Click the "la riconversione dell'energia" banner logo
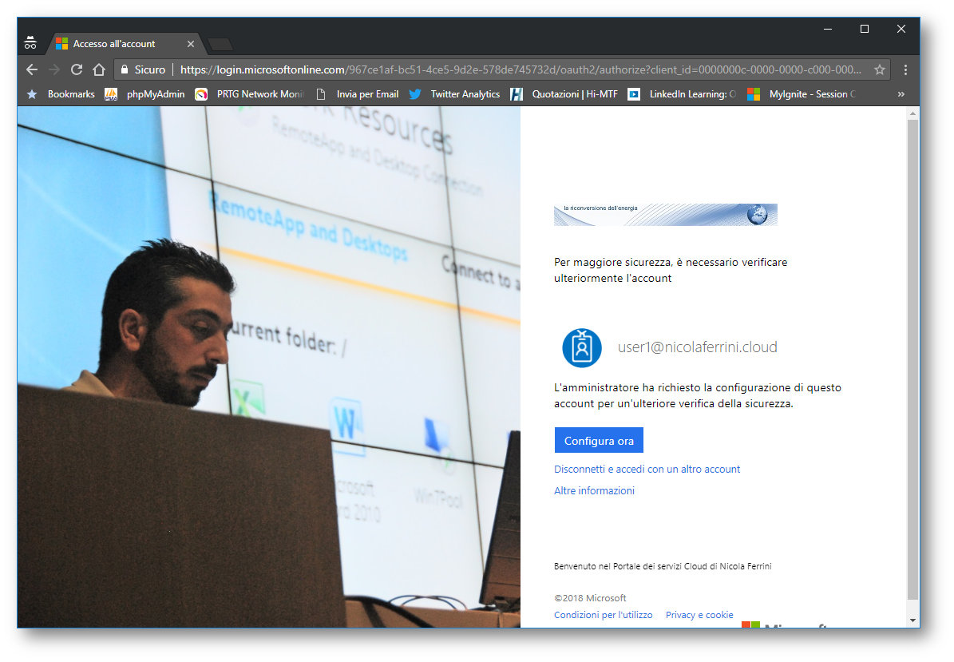Viewport: 954px width, 662px height. (666, 215)
